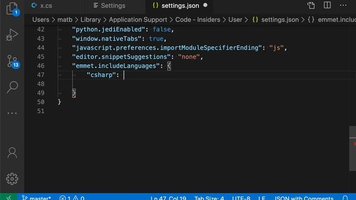Image resolution: width=356 pixels, height=200 pixels.
Task: Click the false value on line 42
Action: [161, 29]
